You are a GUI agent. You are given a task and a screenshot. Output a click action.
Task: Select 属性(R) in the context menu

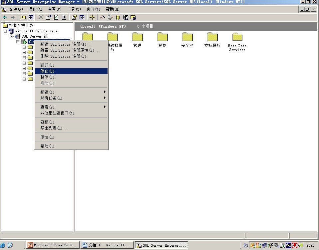(x=71, y=137)
